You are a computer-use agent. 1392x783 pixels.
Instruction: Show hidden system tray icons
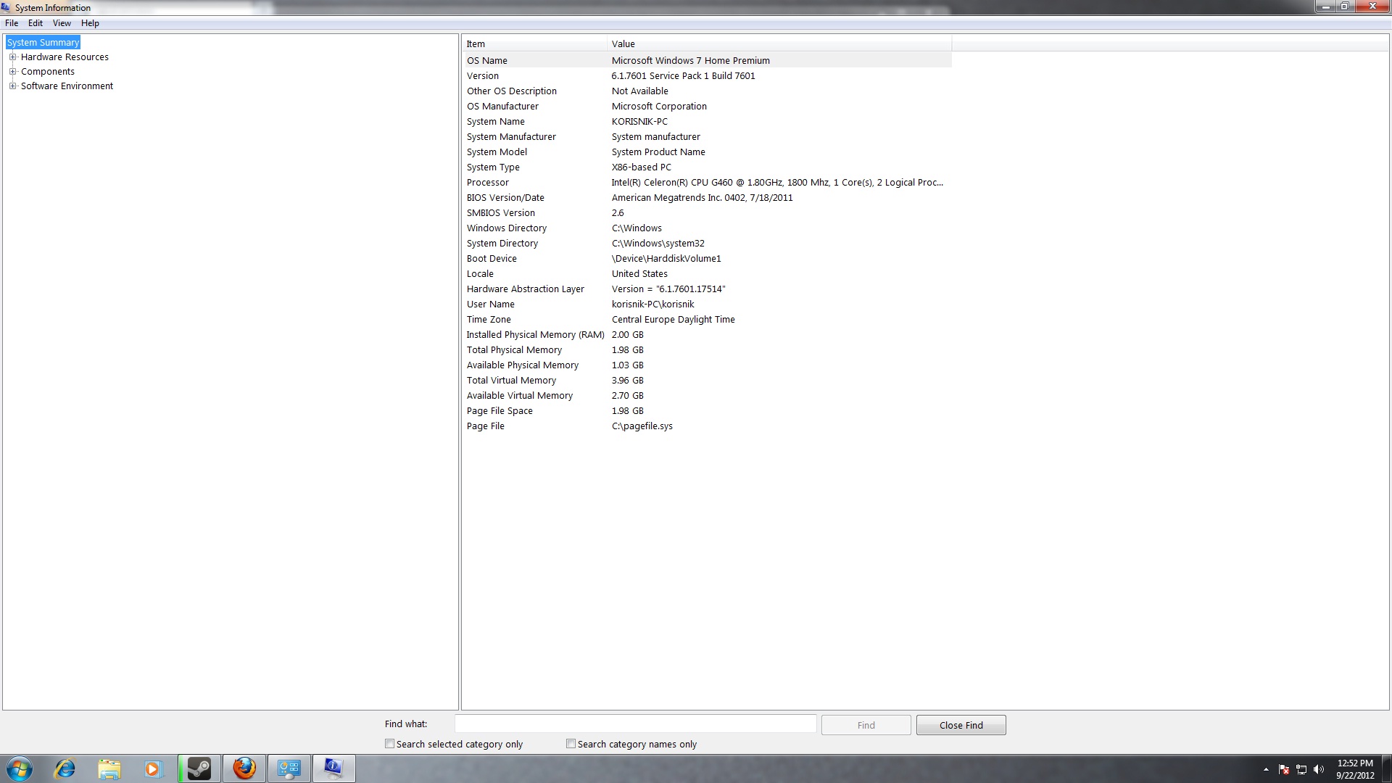click(x=1266, y=770)
